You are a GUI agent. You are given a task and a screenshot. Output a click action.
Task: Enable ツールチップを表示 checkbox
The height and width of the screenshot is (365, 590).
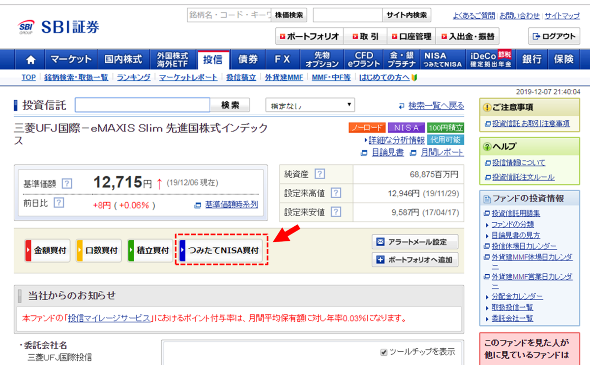(x=384, y=352)
